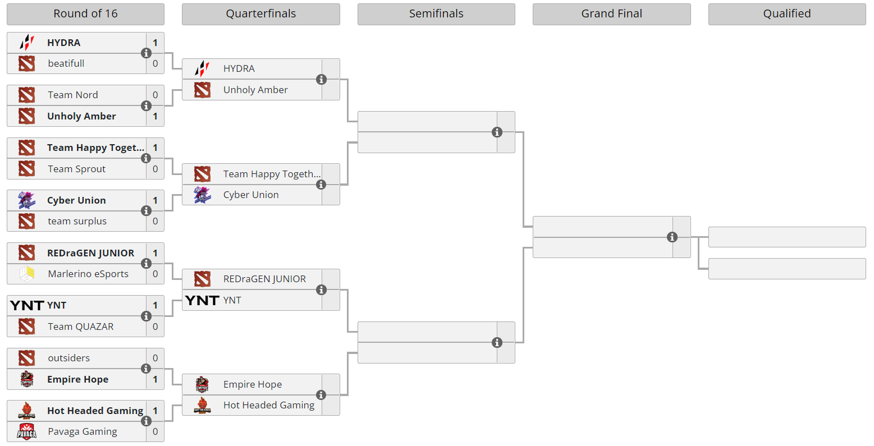Click the Grand Final header

[x=611, y=14]
